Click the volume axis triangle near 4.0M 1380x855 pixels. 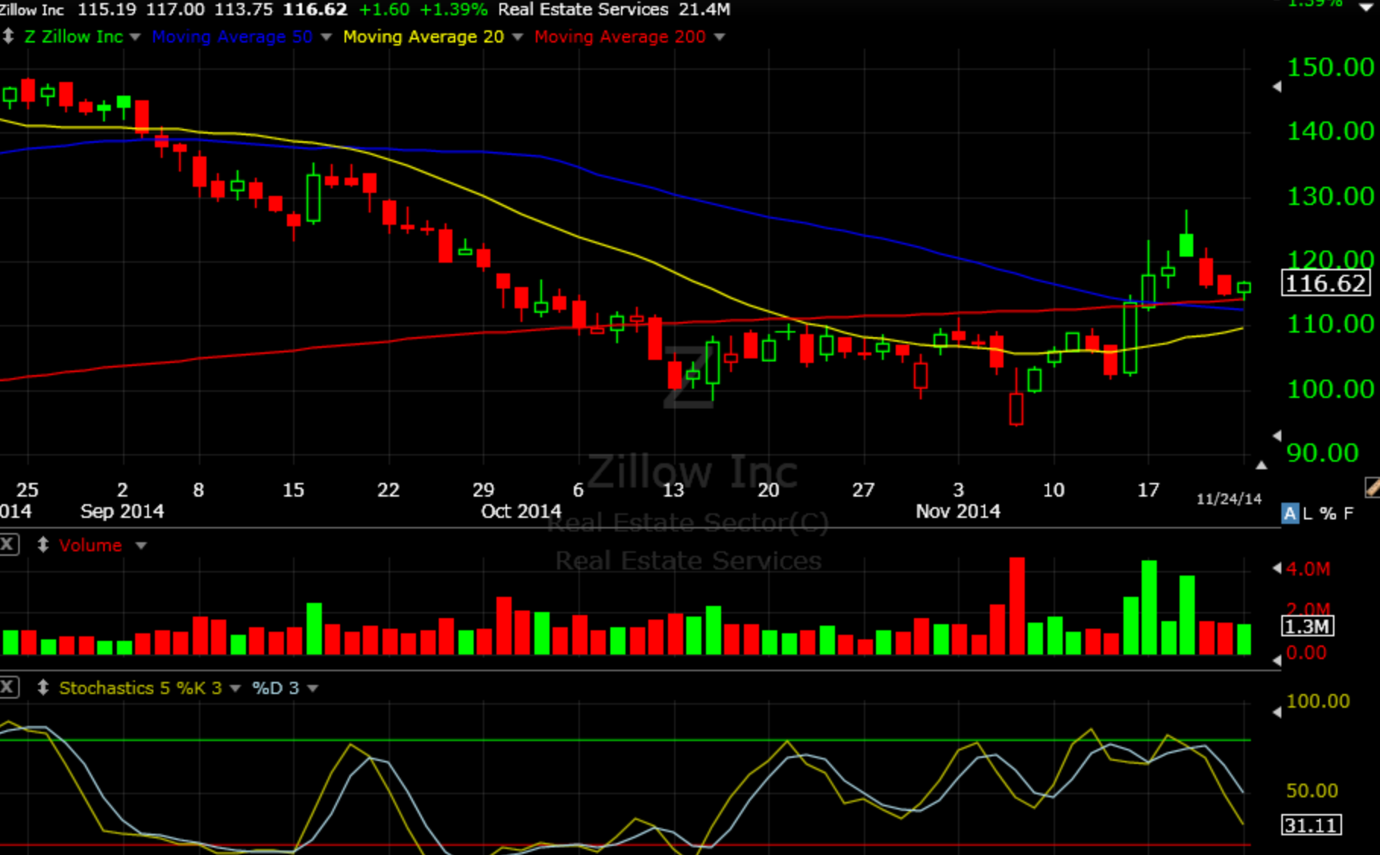point(1277,567)
